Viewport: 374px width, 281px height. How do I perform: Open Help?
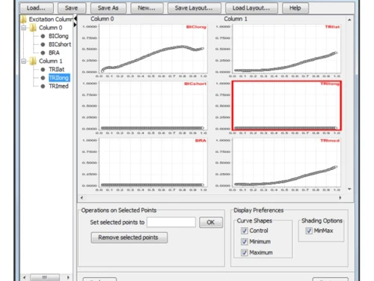click(295, 8)
